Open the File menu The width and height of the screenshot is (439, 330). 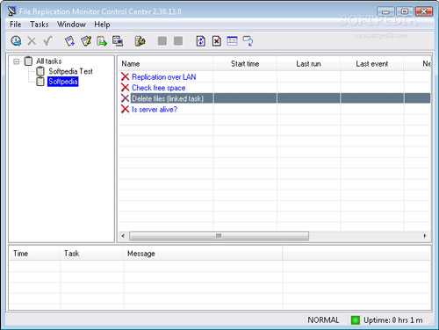tap(16, 25)
